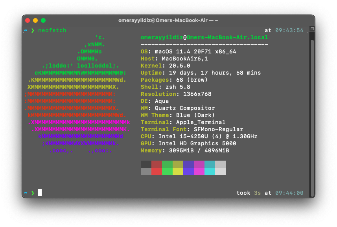Viewport: 337px width, 227px height.
Task: Click the timestamp 09:43:54
Action: pos(289,31)
